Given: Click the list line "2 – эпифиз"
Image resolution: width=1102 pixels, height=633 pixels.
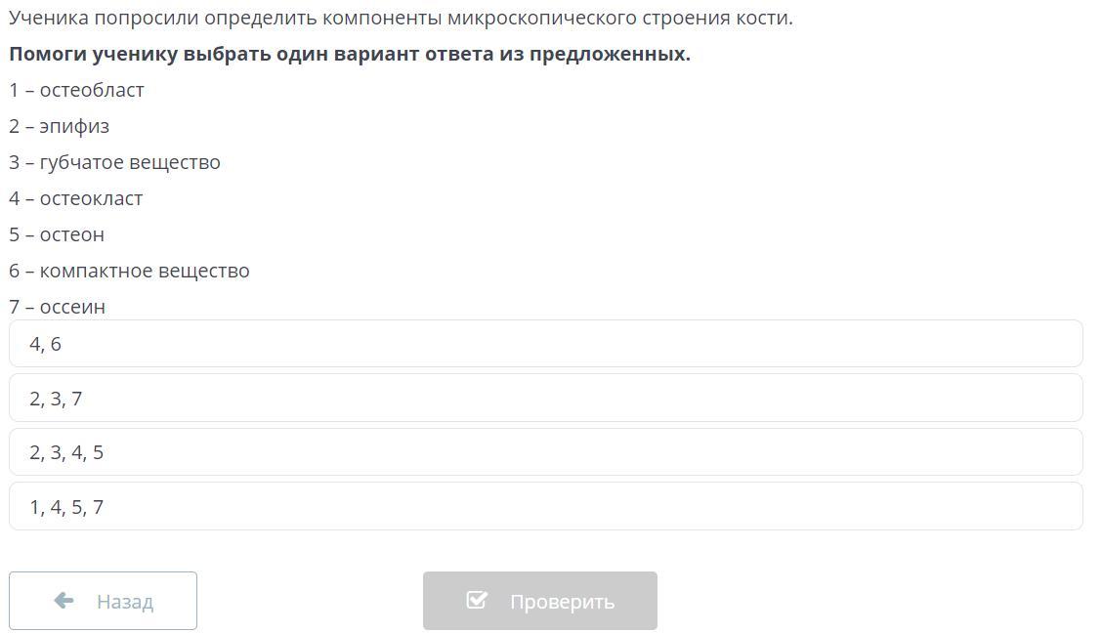Looking at the screenshot, I should [x=59, y=126].
